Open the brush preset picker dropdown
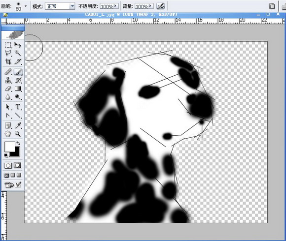The image size is (286, 241). pos(26,6)
